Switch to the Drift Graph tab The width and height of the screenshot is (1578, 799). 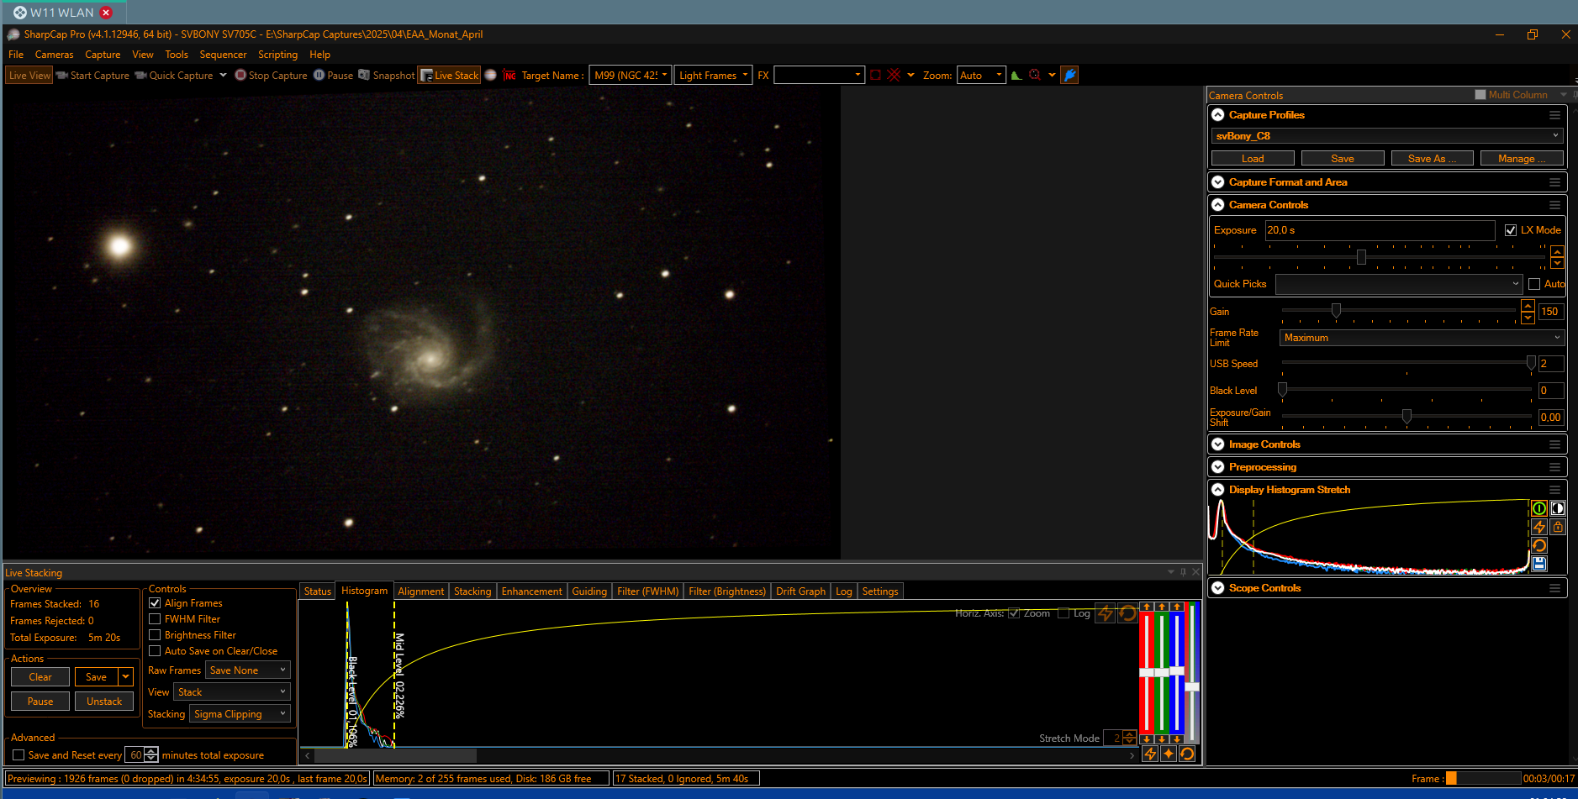click(x=800, y=591)
